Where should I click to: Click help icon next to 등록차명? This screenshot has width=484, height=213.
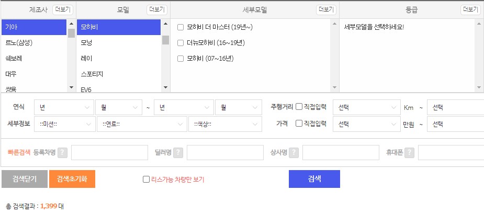pos(62,152)
